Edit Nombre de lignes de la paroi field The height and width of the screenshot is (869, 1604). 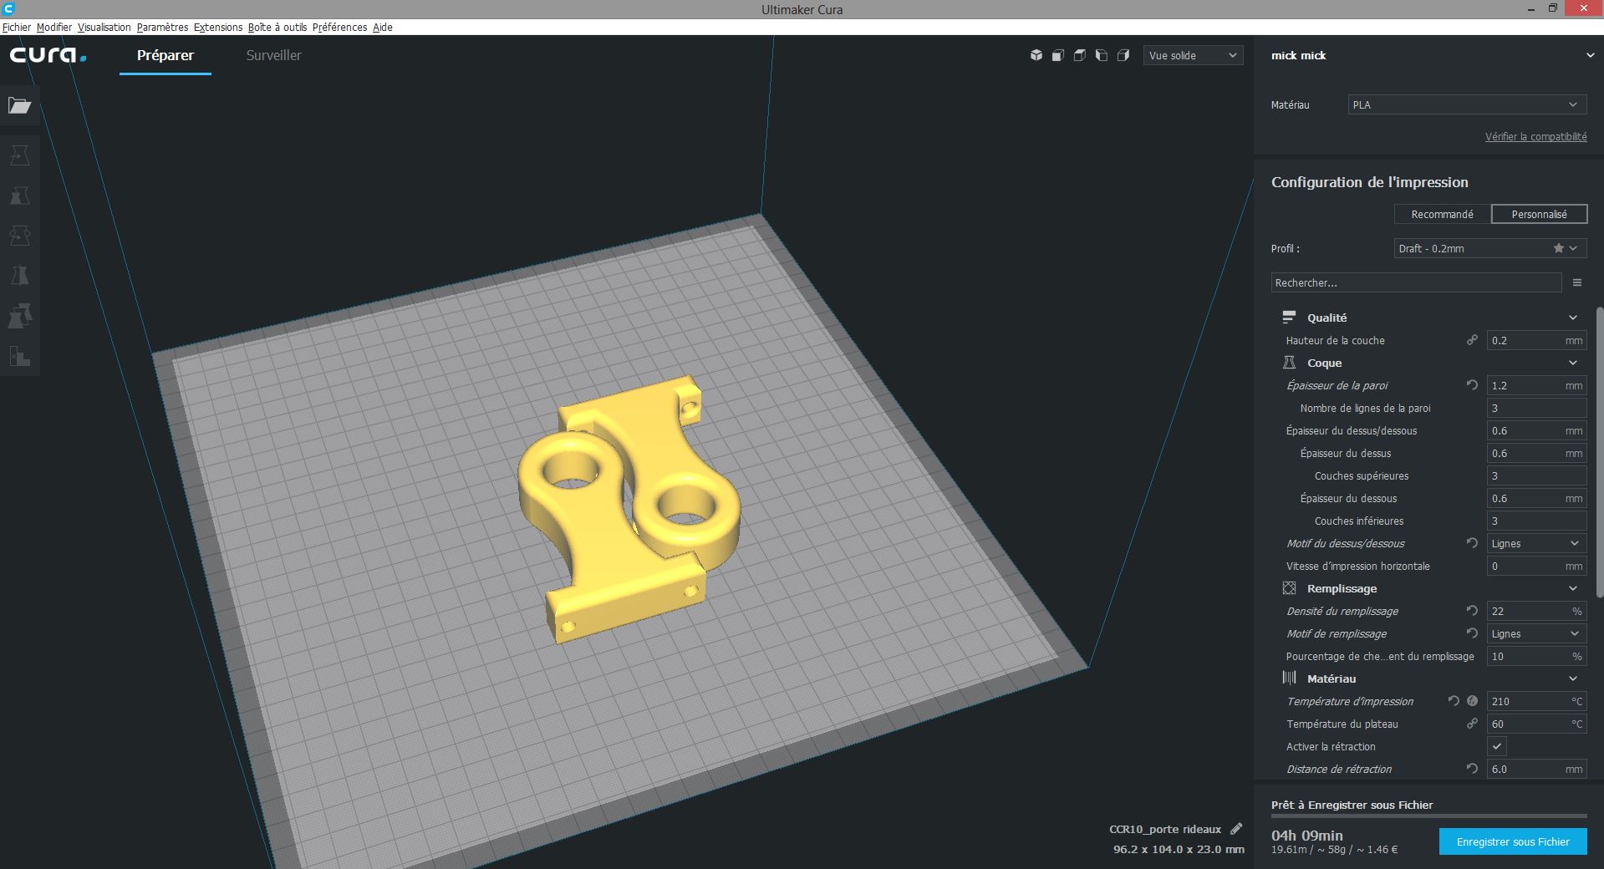tap(1536, 408)
